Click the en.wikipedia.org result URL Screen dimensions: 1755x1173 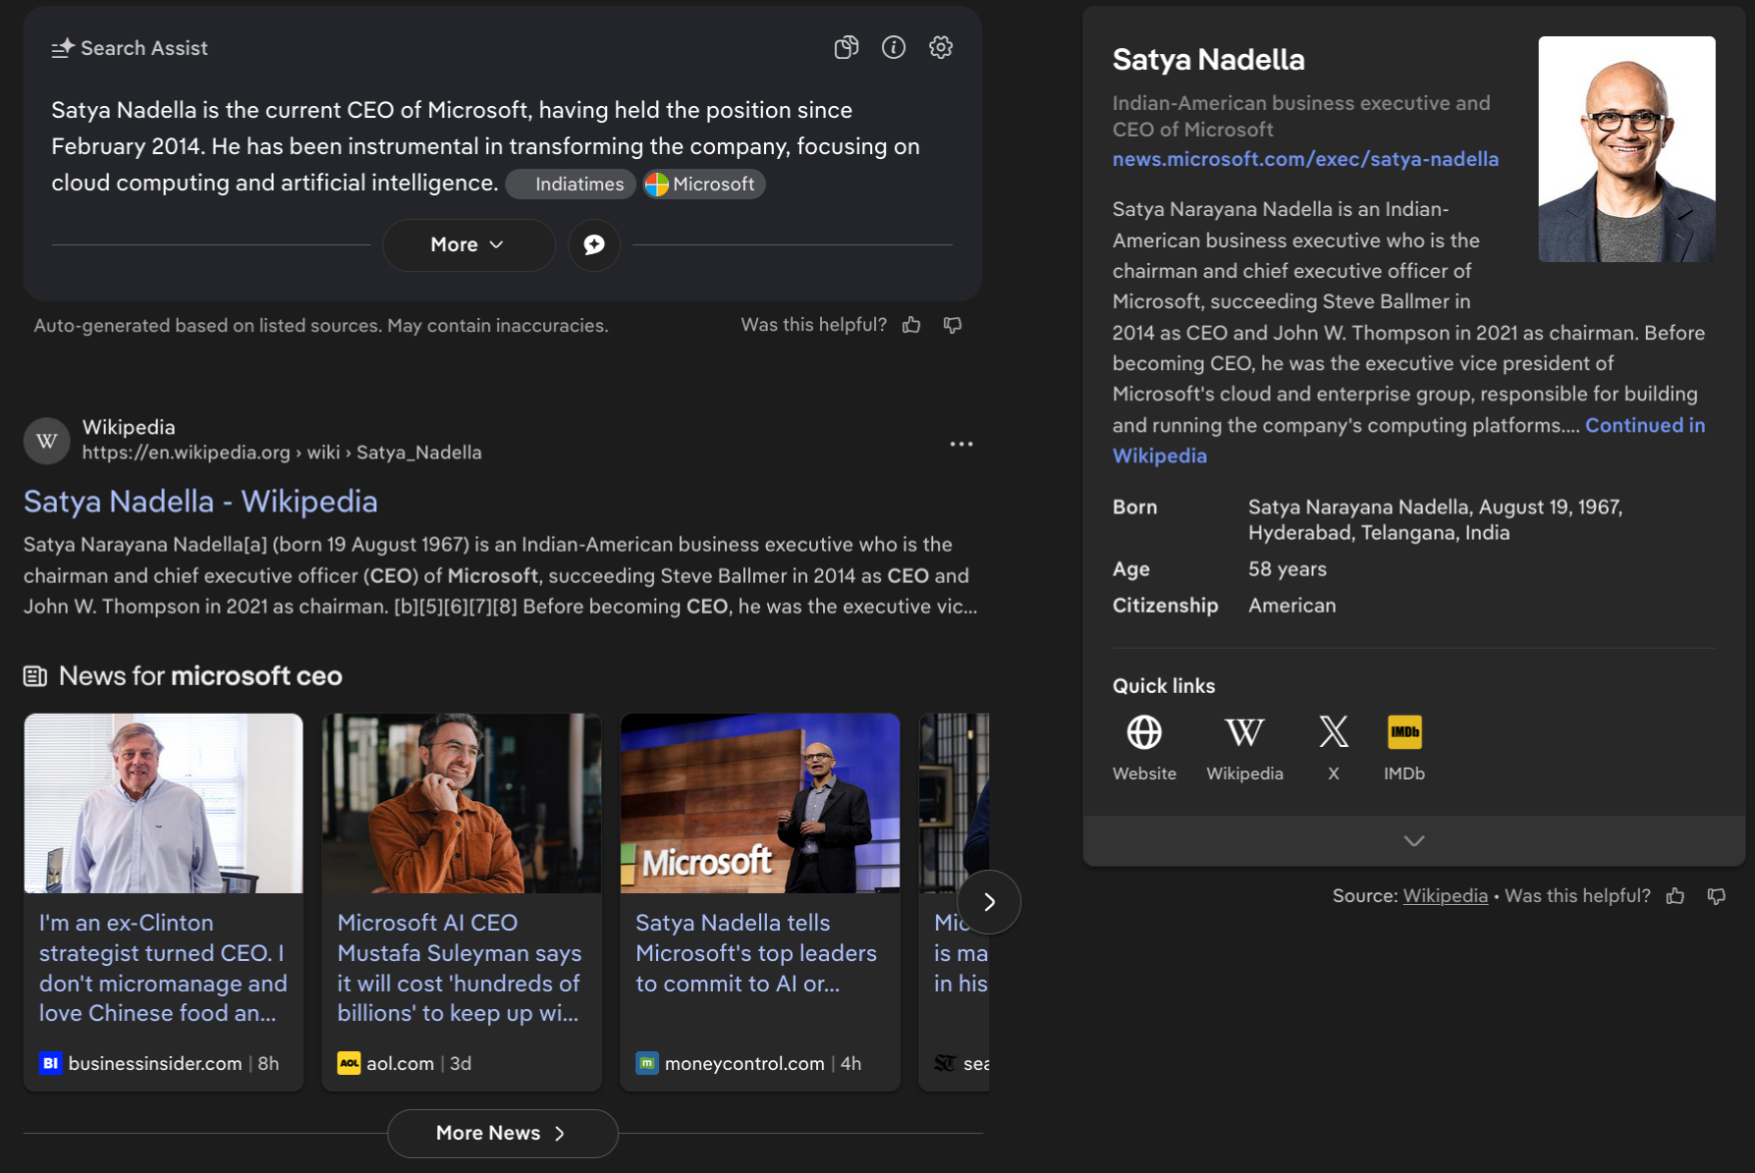click(x=282, y=453)
